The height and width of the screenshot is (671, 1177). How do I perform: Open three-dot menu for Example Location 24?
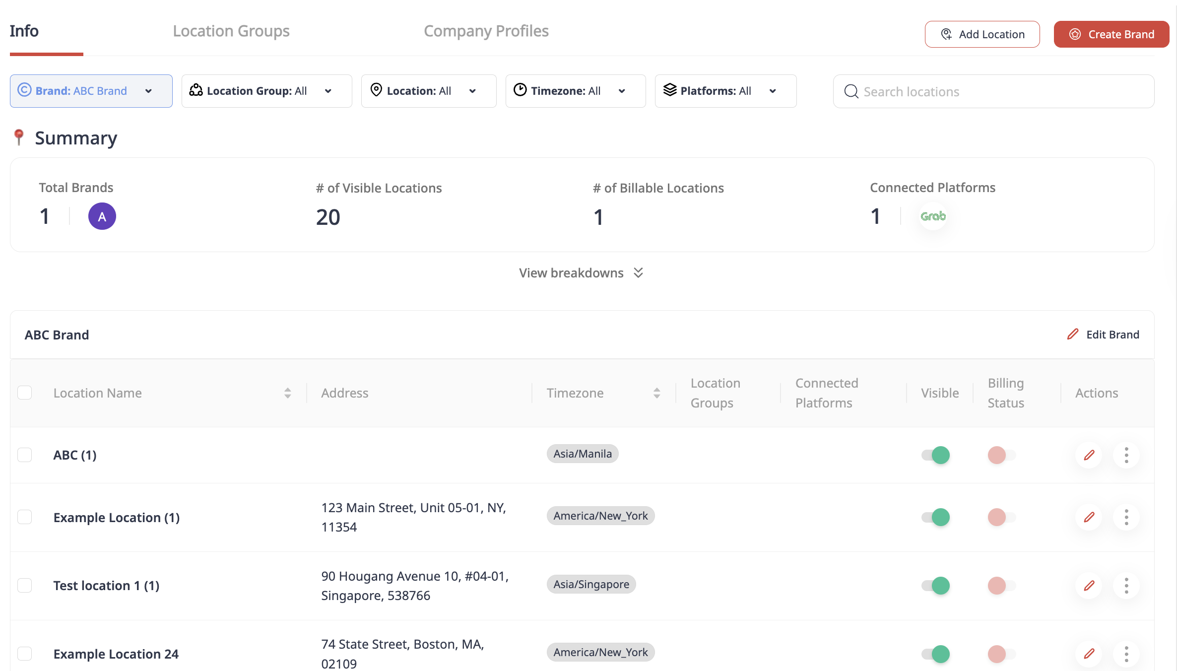pyautogui.click(x=1126, y=654)
